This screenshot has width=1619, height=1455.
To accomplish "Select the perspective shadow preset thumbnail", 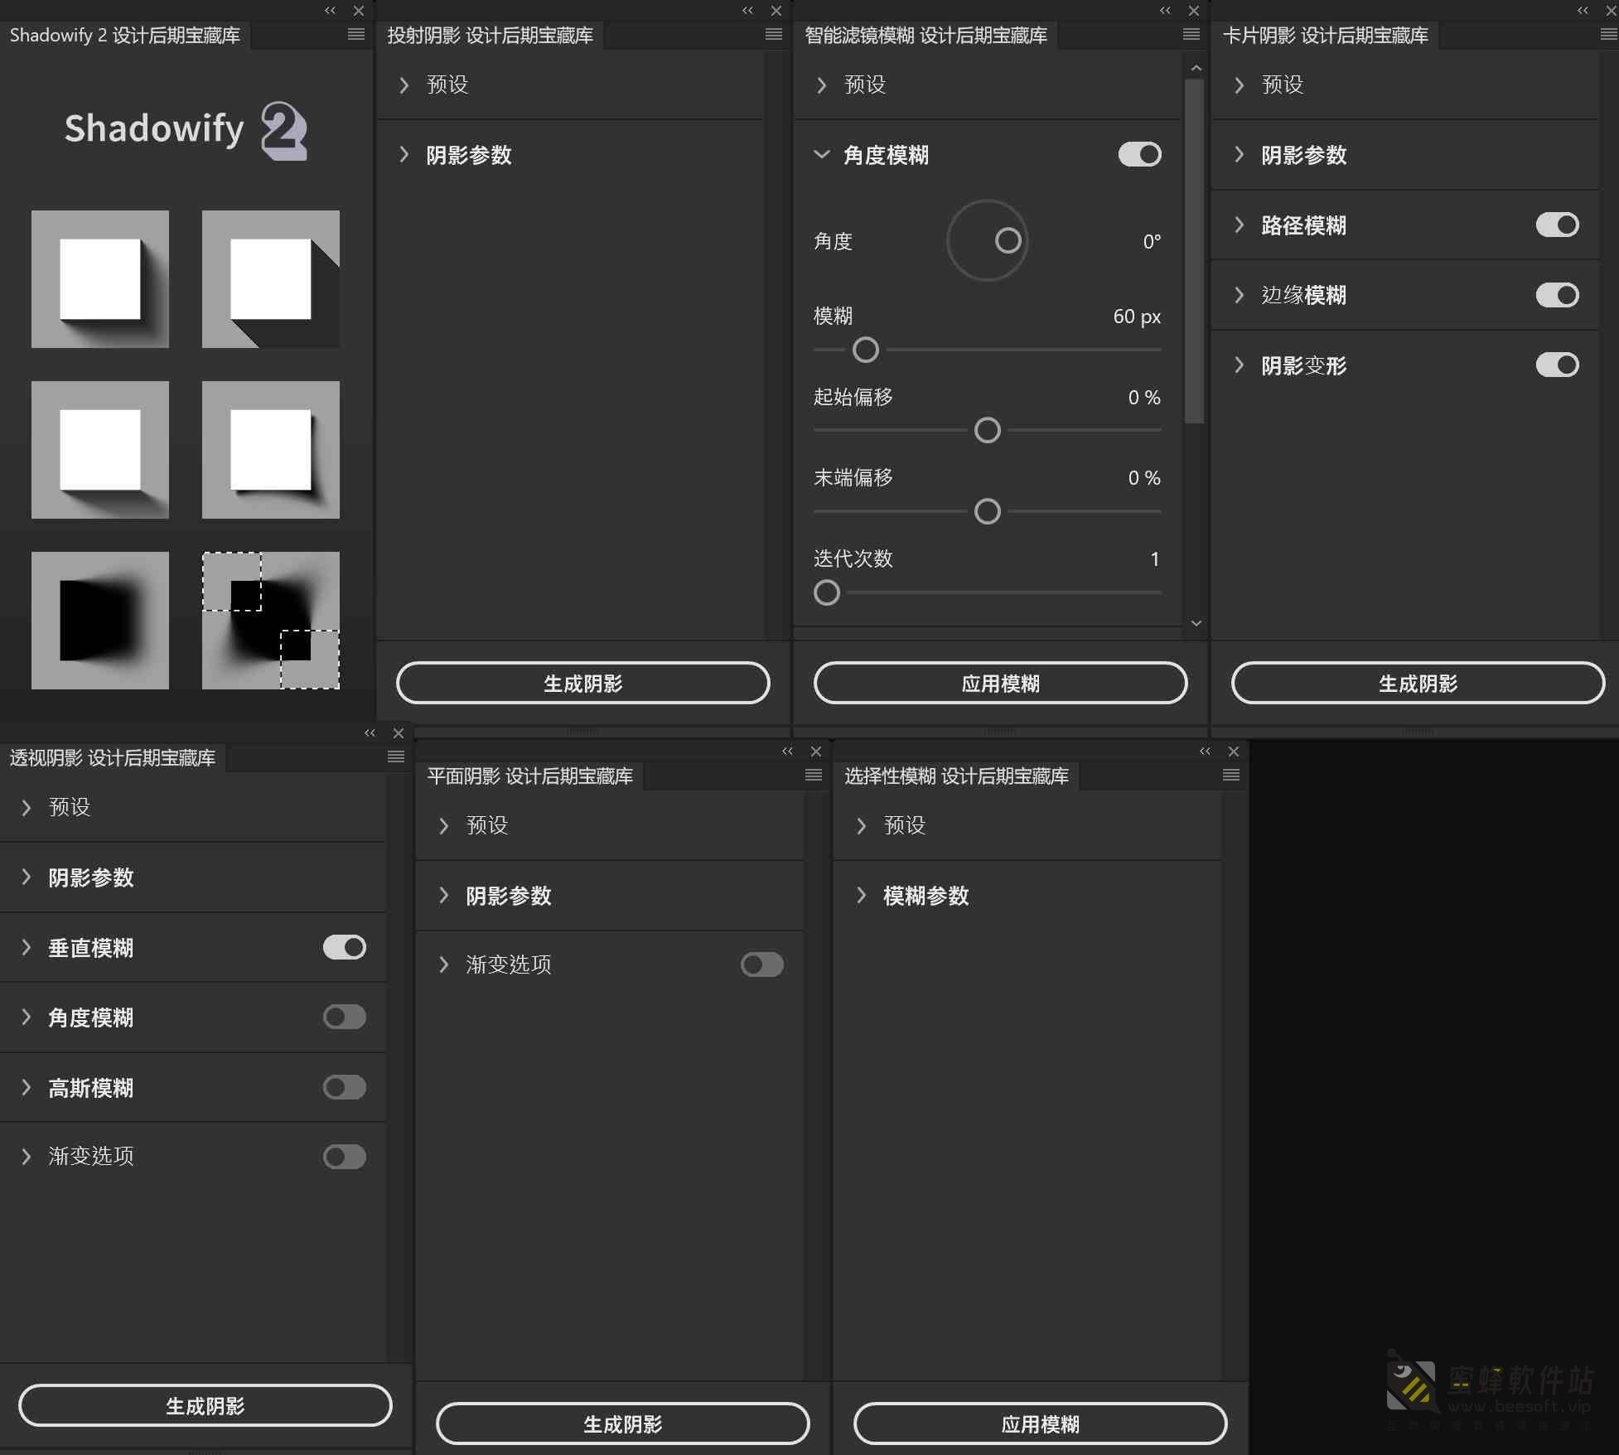I will (x=100, y=450).
